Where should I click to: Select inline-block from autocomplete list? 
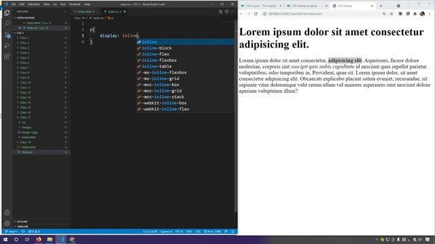(x=186, y=48)
